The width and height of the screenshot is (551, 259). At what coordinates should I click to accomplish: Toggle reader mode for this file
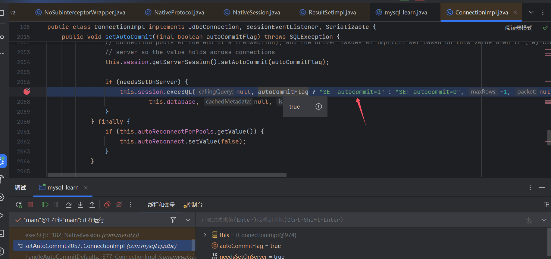point(519,28)
